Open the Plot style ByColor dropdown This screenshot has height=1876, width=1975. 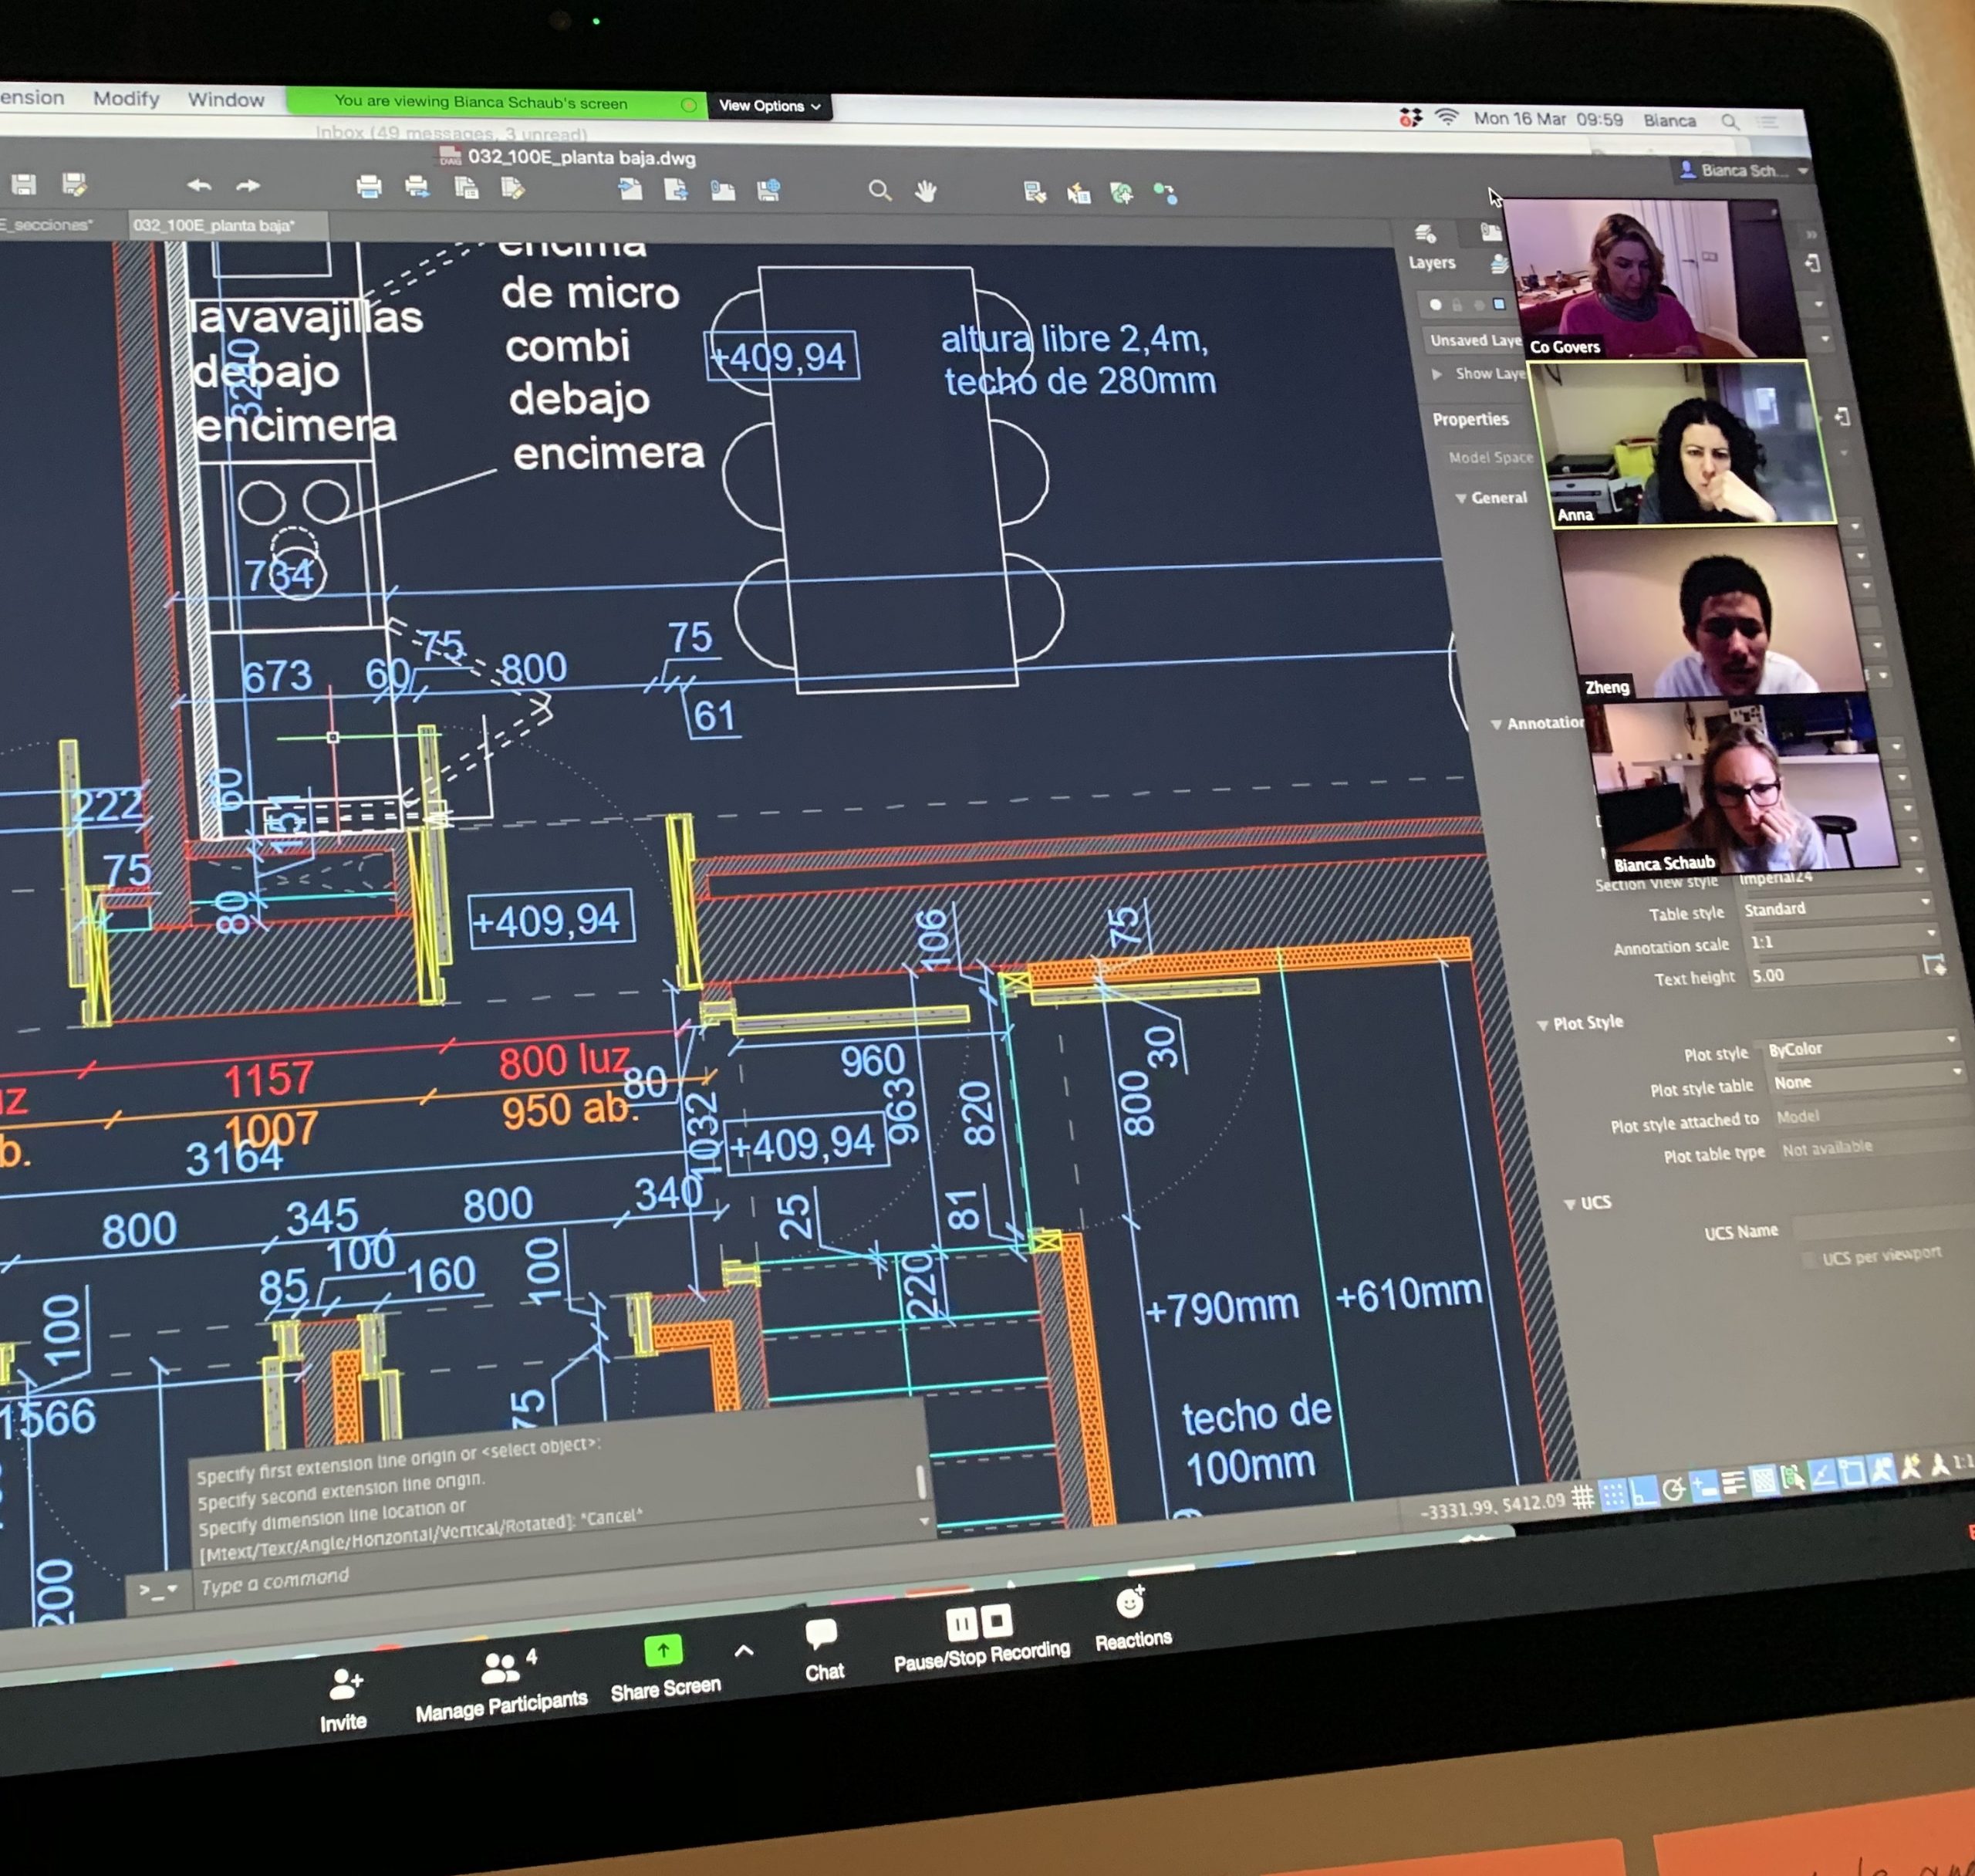coord(1861,1046)
